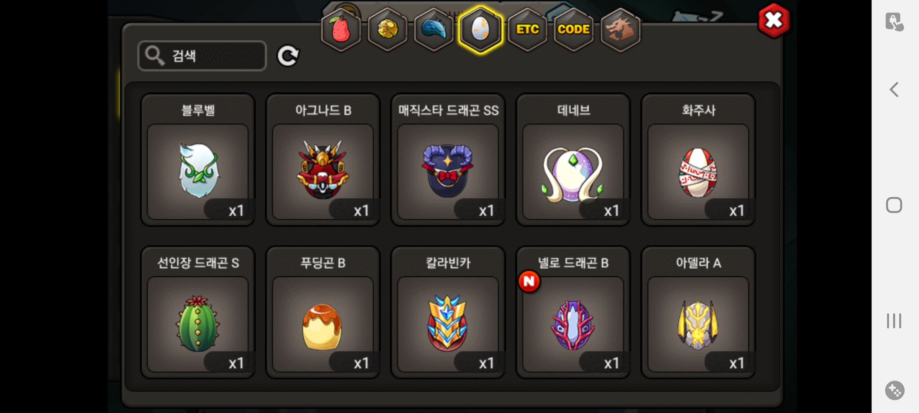Select the dragon head tab
The image size is (919, 413).
(620, 29)
